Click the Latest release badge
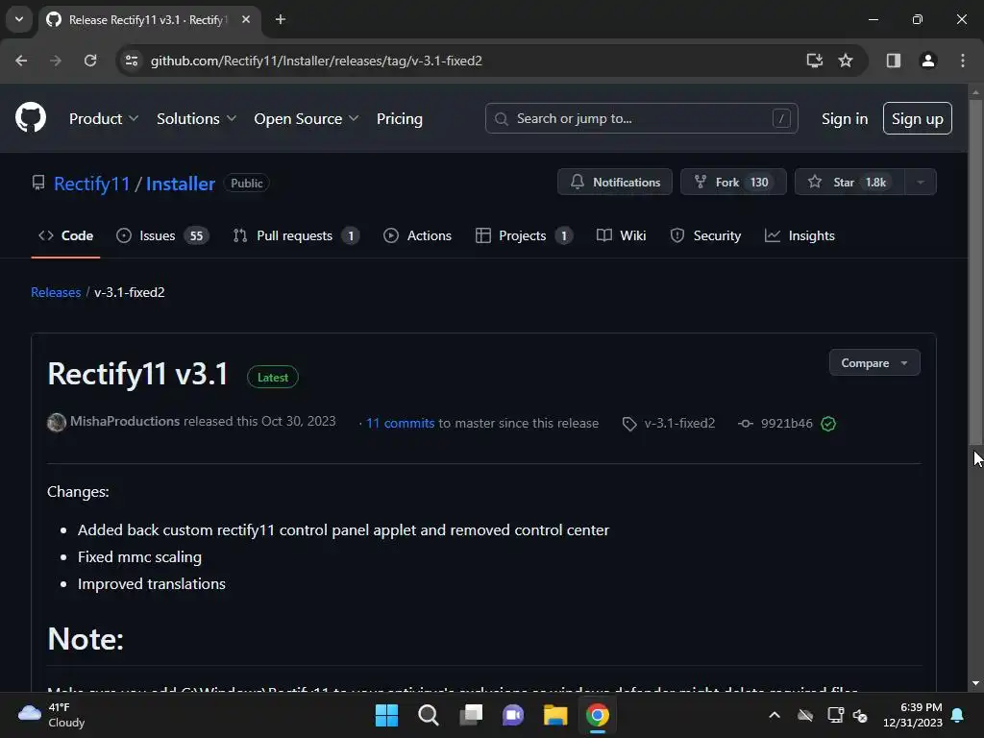This screenshot has width=984, height=738. point(273,377)
